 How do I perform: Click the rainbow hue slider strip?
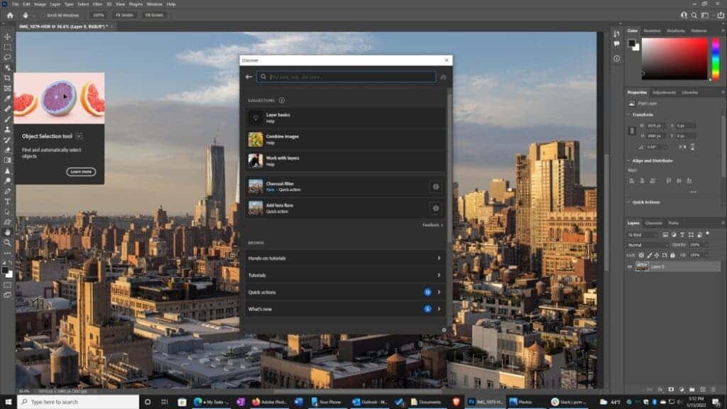(716, 58)
